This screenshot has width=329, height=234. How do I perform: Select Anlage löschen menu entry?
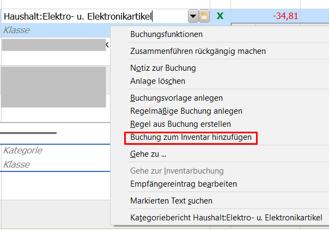[157, 81]
